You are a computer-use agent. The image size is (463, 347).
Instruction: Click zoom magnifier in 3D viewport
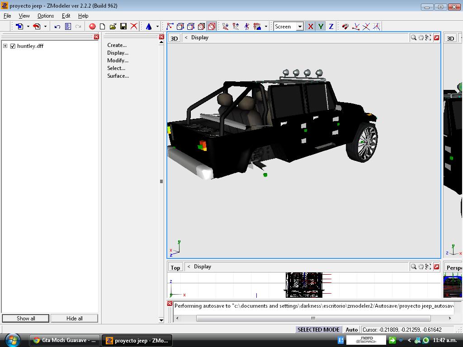413,38
